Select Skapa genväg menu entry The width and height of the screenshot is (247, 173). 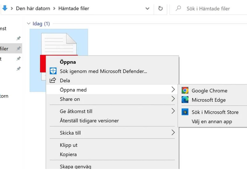[112, 166]
